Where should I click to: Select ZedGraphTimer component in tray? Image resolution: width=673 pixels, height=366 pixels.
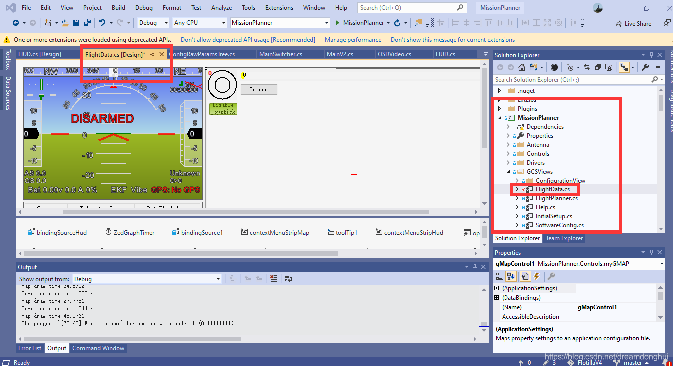tap(130, 232)
